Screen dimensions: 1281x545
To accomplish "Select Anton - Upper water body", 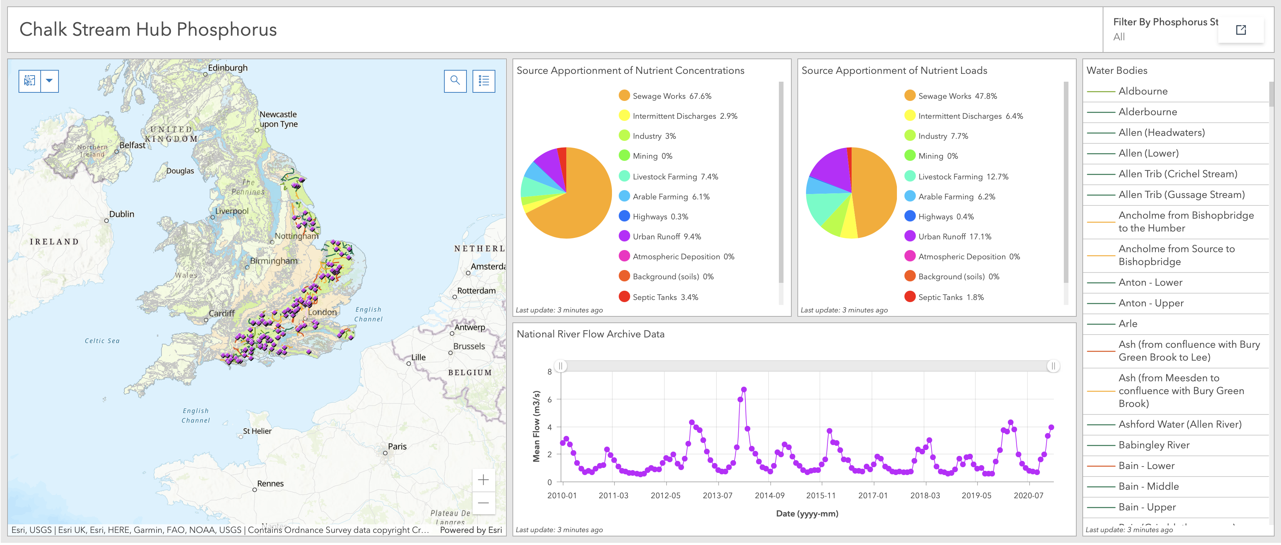I will tap(1150, 303).
